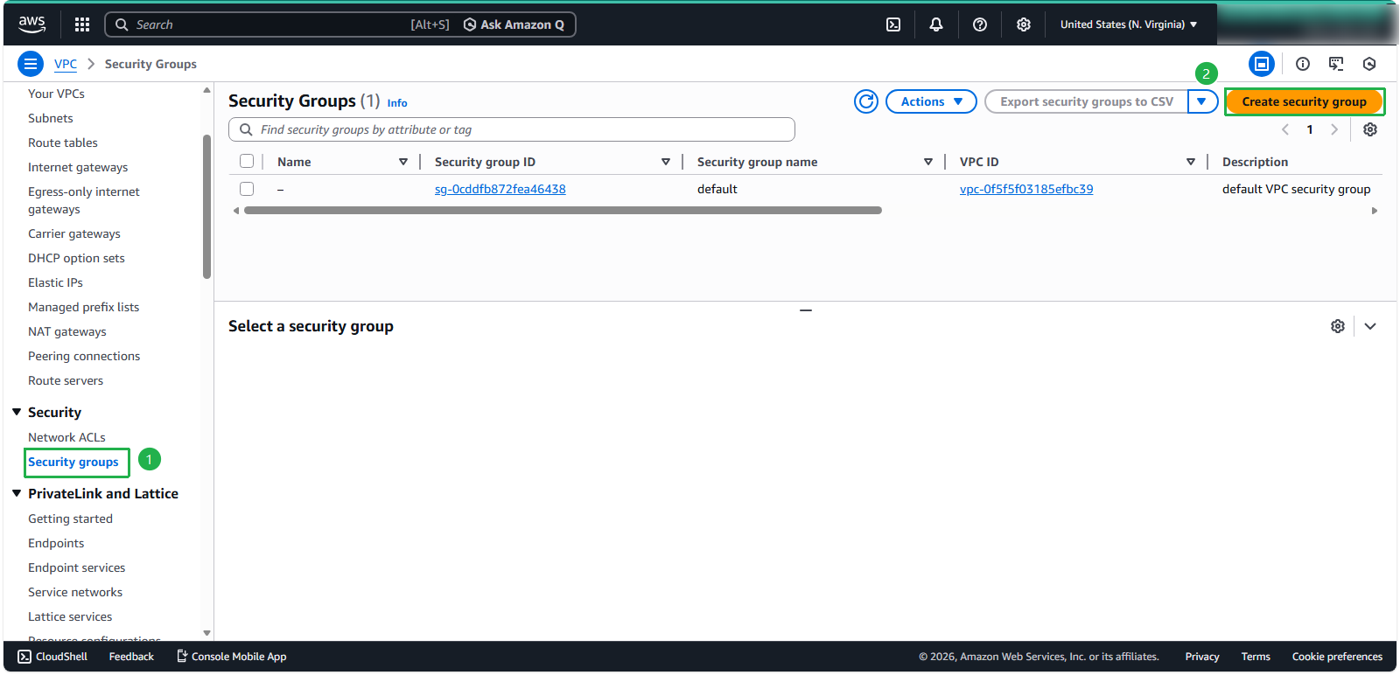Open Your VPCs in sidebar

click(56, 94)
